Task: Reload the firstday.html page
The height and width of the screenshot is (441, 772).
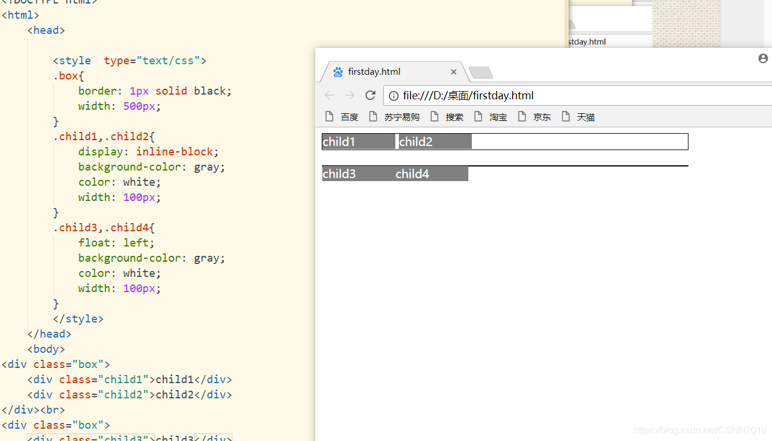Action: click(370, 95)
